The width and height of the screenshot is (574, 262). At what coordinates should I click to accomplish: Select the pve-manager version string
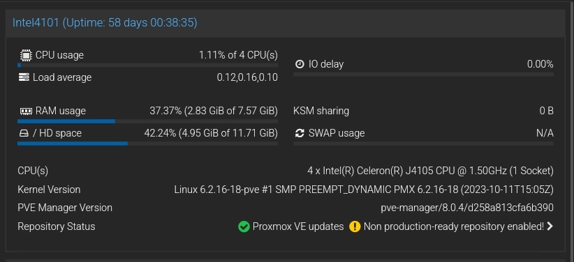467,208
